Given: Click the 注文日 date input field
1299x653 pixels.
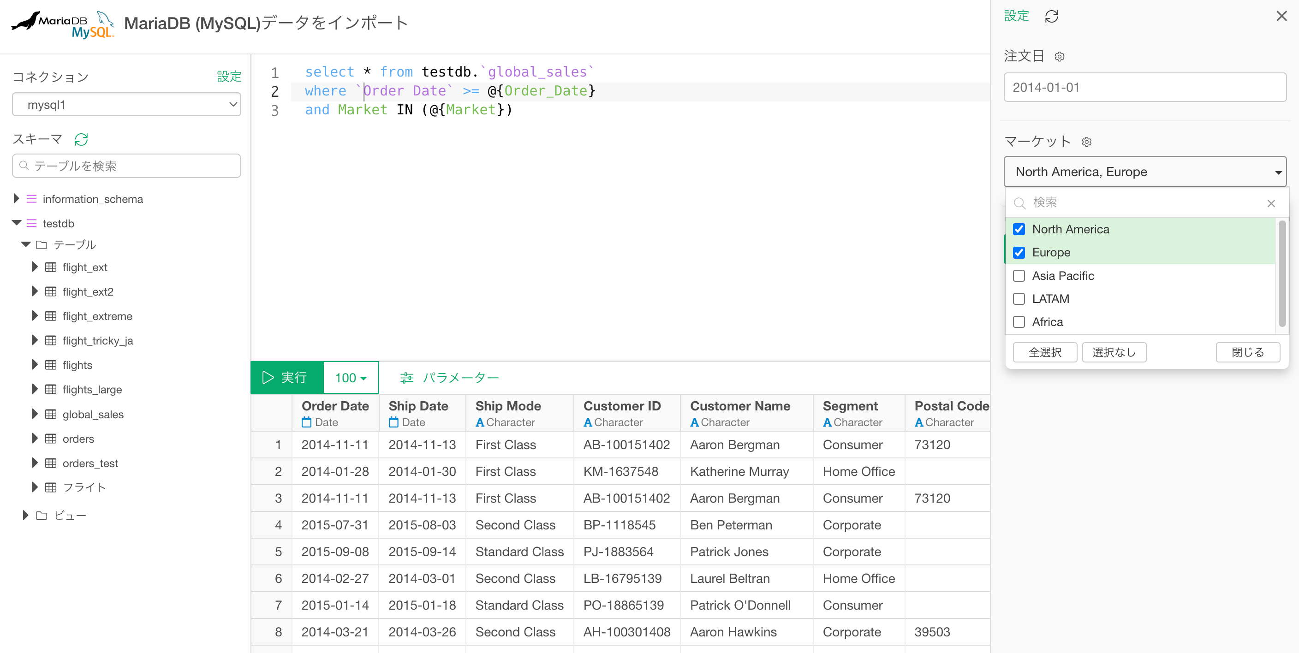Looking at the screenshot, I should (1144, 88).
